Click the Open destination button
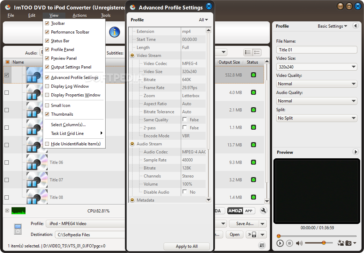Screen dimensions: 364x253 point(235,234)
